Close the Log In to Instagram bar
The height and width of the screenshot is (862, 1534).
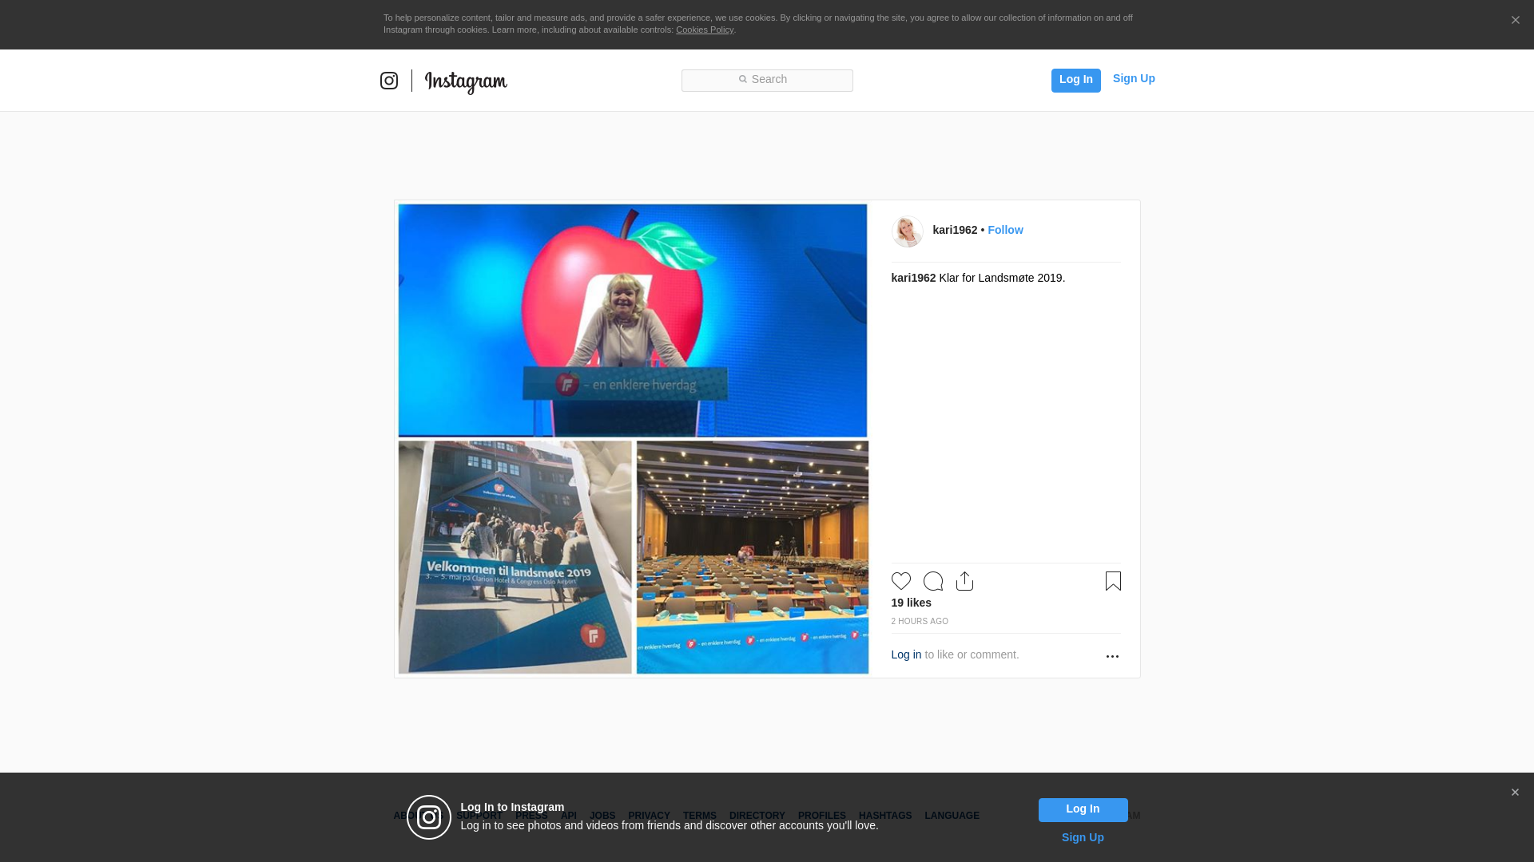tap(1515, 793)
